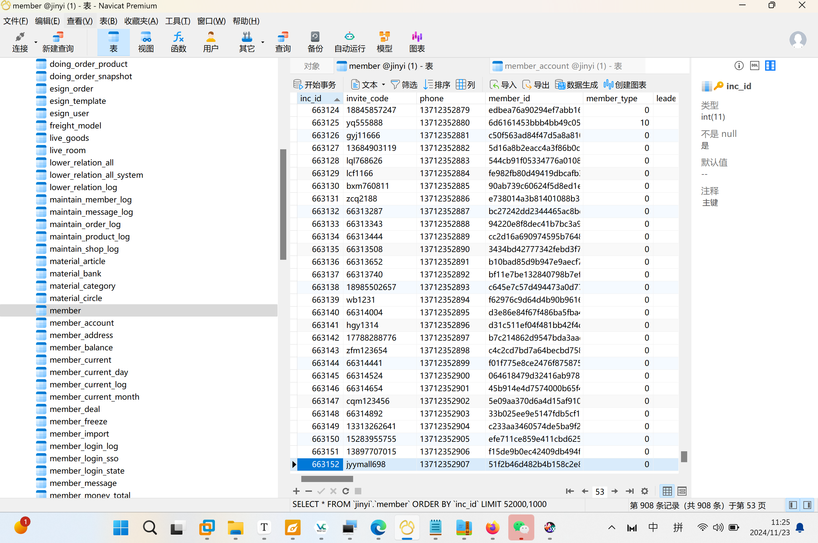Open the Others (其它) dropdown arrow
The image size is (818, 543).
pyautogui.click(x=263, y=42)
